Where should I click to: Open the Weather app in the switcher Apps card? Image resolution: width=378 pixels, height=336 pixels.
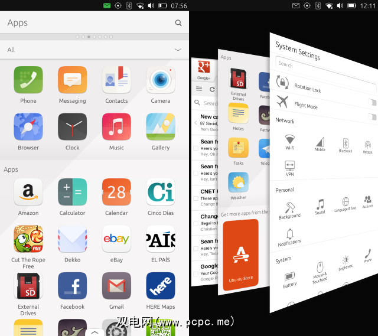(x=238, y=182)
